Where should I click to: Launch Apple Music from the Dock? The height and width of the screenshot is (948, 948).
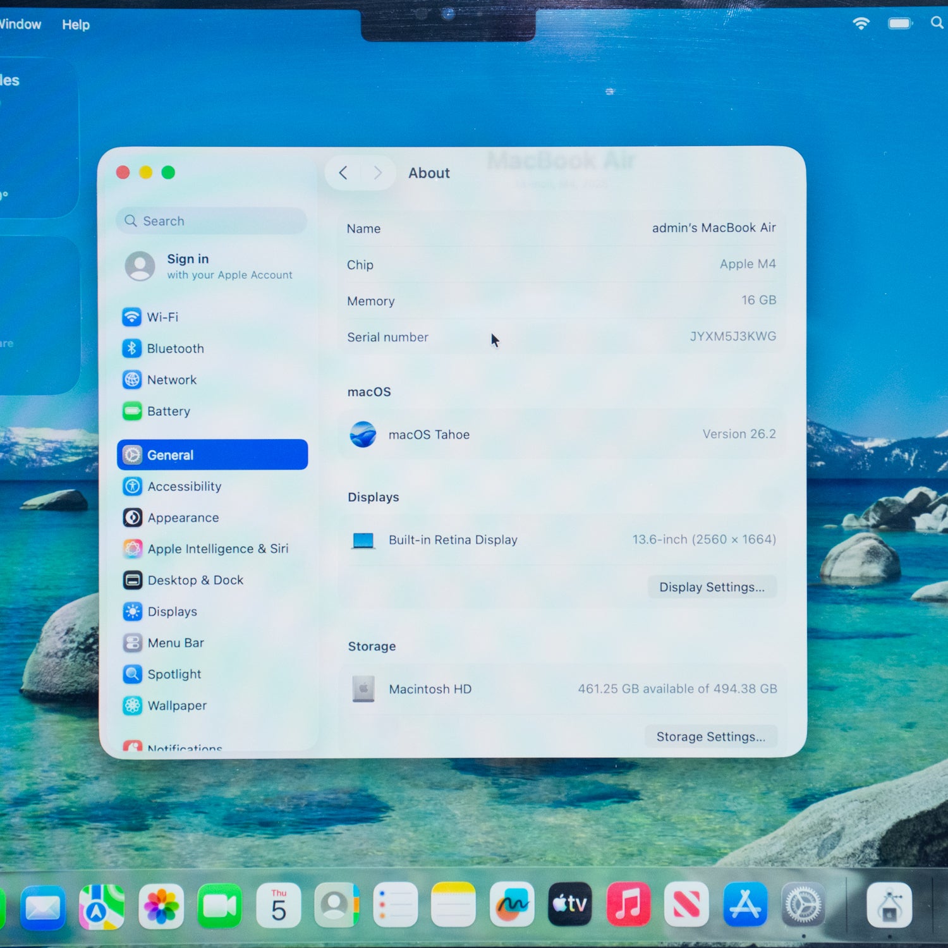(628, 904)
